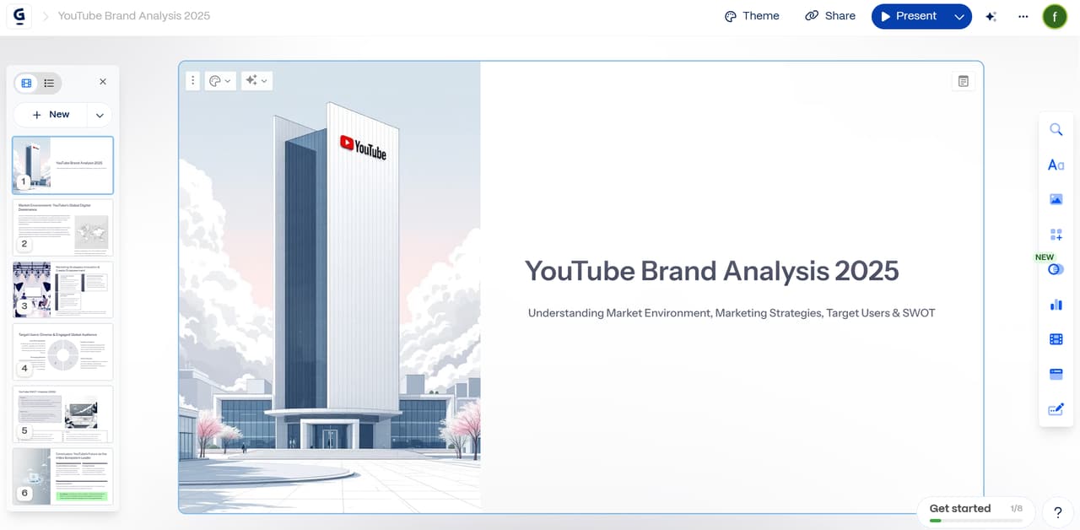Switch to list outline view
This screenshot has width=1080, height=530.
click(50, 83)
